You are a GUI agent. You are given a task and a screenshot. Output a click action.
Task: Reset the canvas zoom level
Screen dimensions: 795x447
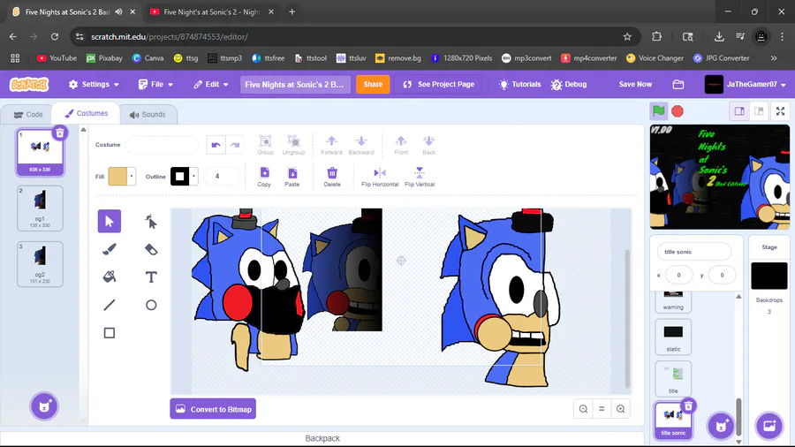point(602,409)
